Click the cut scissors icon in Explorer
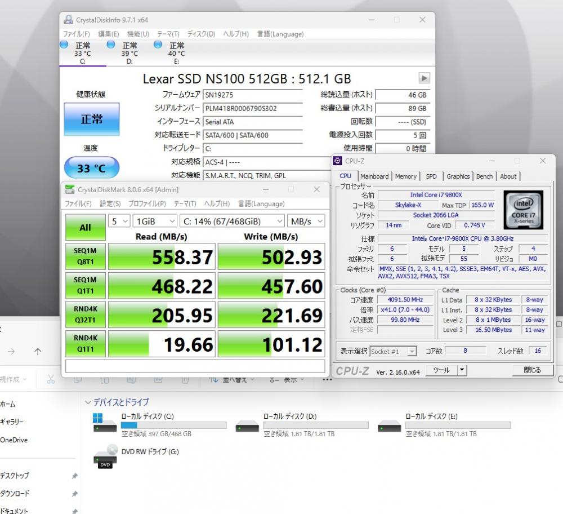Screen dimensions: 563x514 tap(51, 379)
